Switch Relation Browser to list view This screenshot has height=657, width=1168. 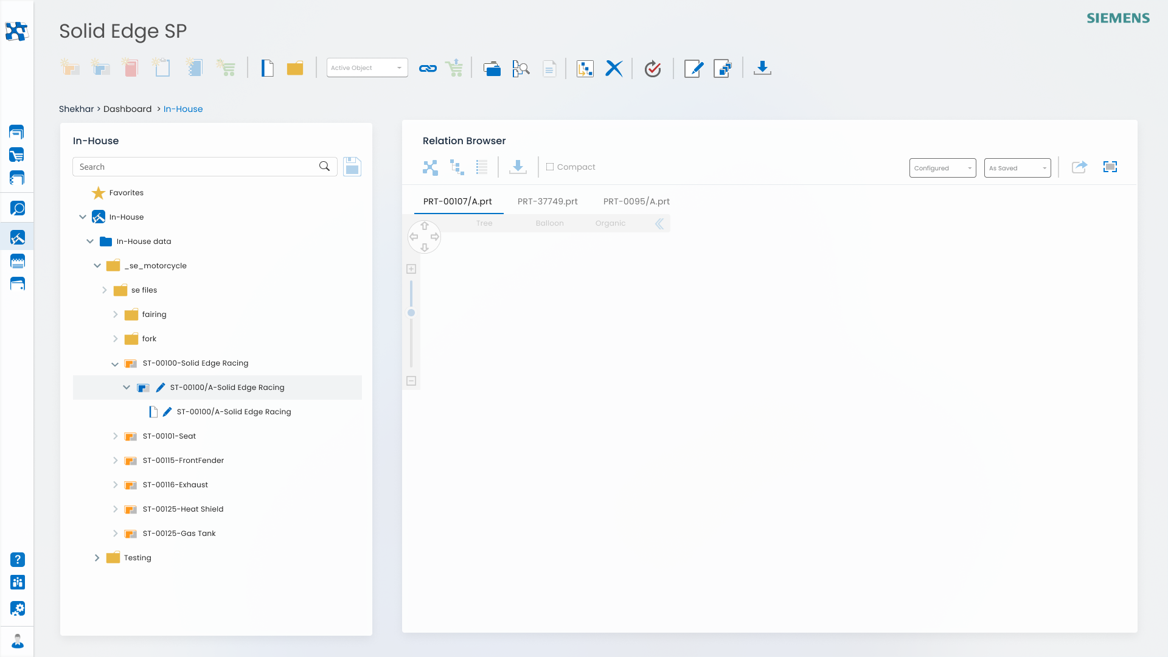(x=482, y=167)
